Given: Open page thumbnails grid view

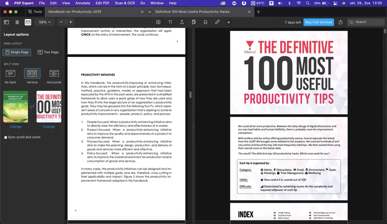Looking at the screenshot, I should [17, 22].
